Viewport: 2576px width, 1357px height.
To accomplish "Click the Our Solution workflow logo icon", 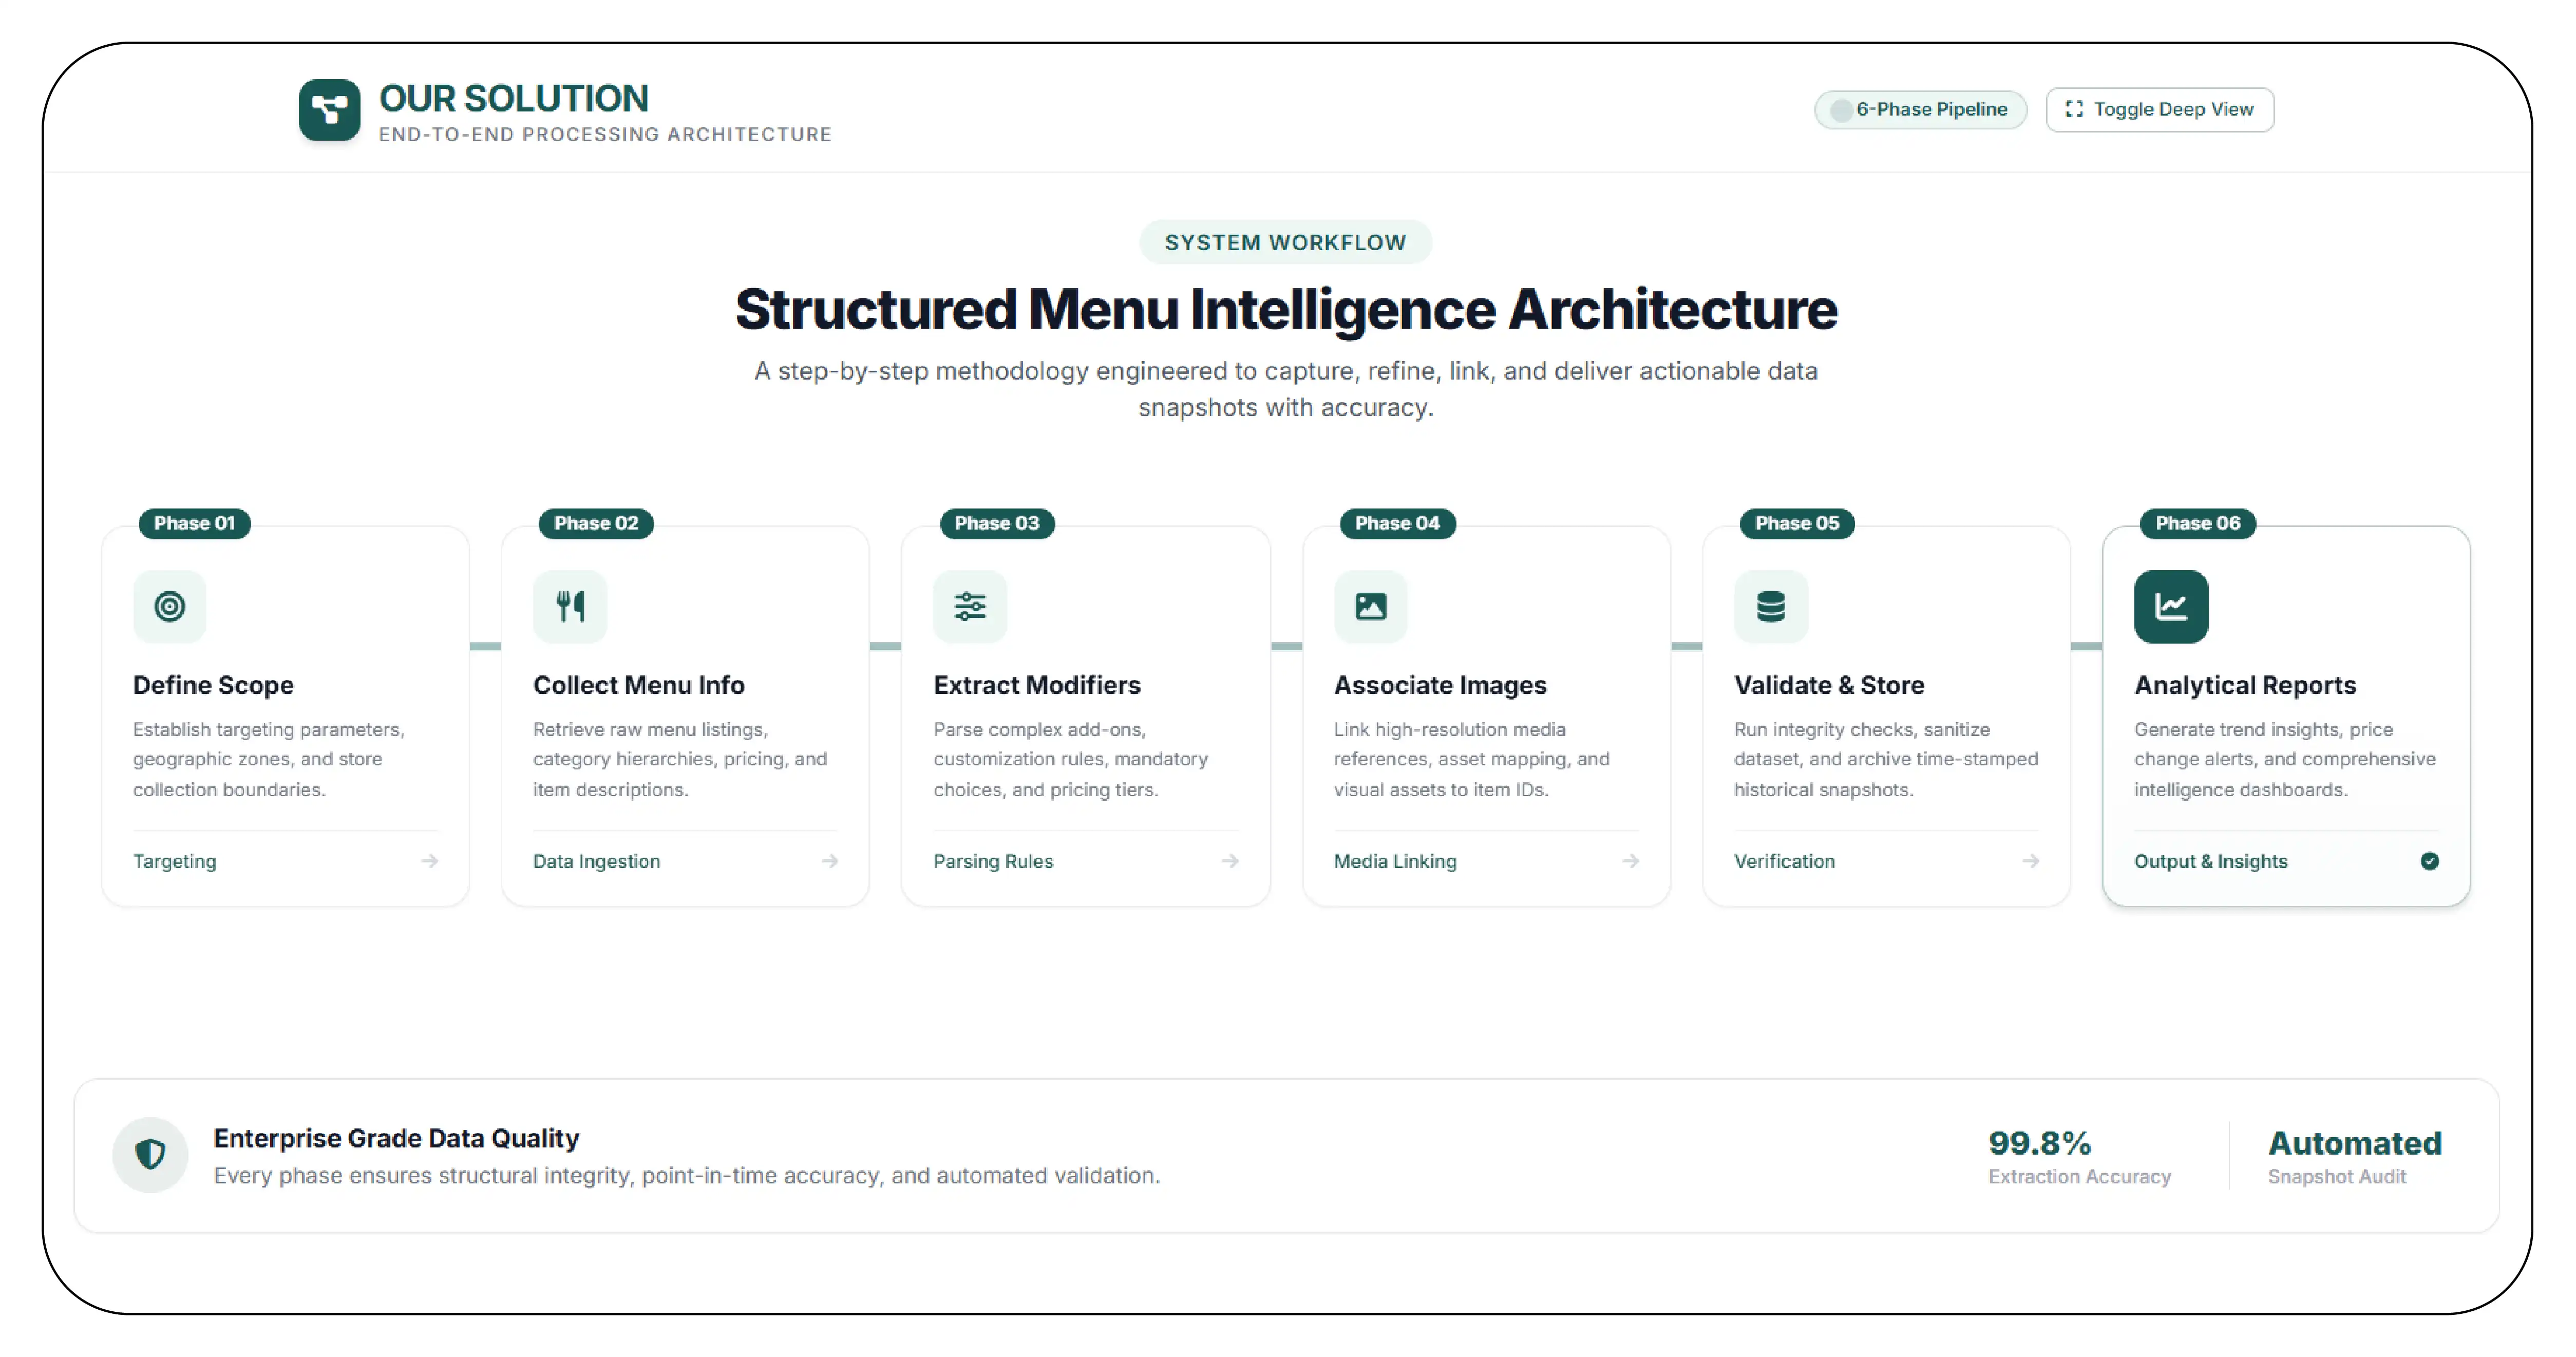I will pyautogui.click(x=329, y=109).
